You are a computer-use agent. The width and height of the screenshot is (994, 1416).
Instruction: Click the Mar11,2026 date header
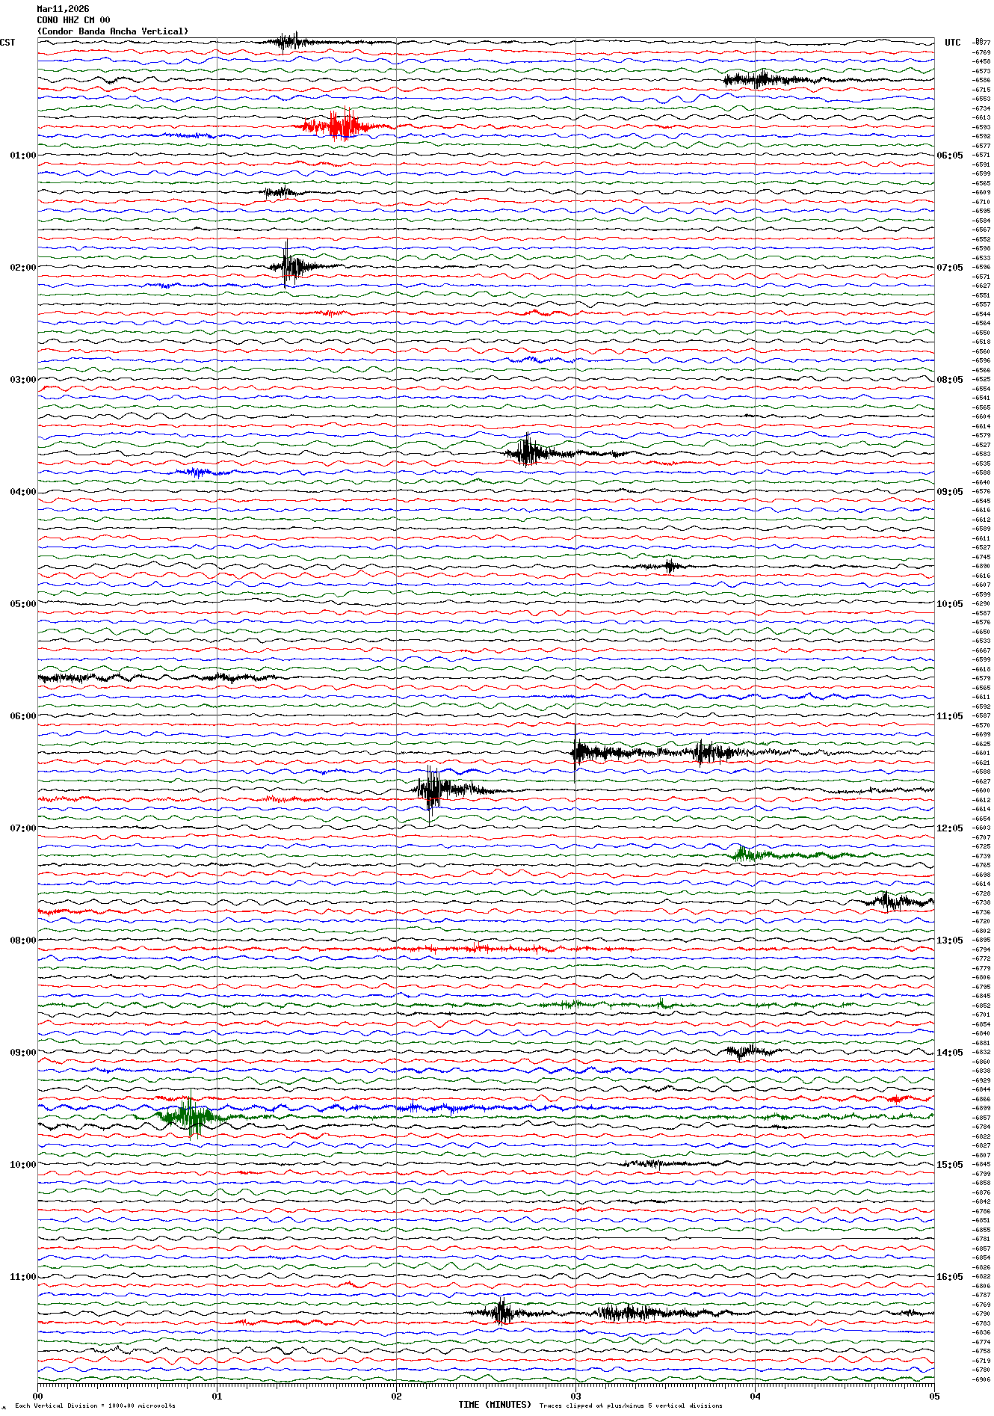pos(63,9)
